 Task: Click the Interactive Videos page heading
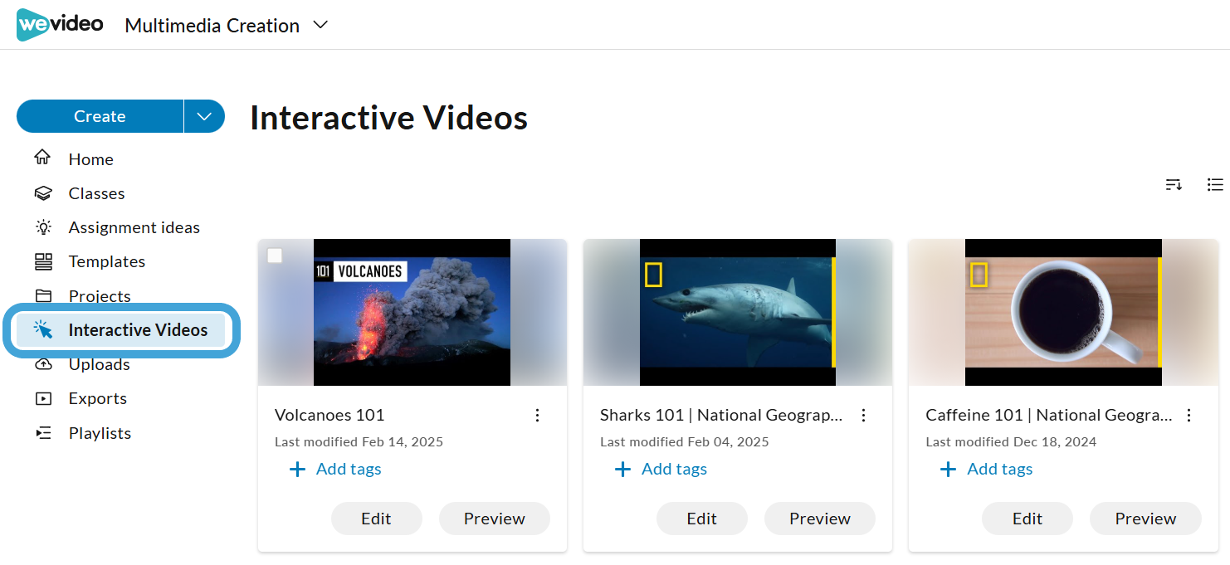388,118
